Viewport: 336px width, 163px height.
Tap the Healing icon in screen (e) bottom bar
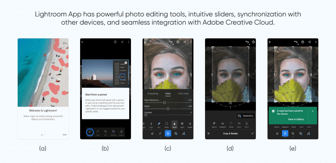pos(308,133)
